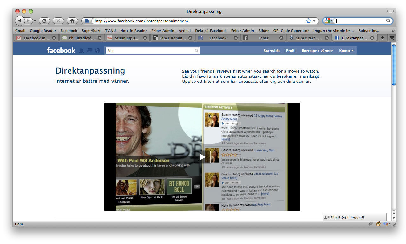Click the magnifier icon in the Sök search box
This screenshot has height=244, width=406.
point(197,50)
